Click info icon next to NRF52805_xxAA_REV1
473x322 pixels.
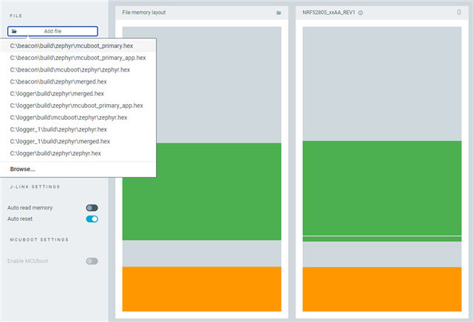point(361,13)
